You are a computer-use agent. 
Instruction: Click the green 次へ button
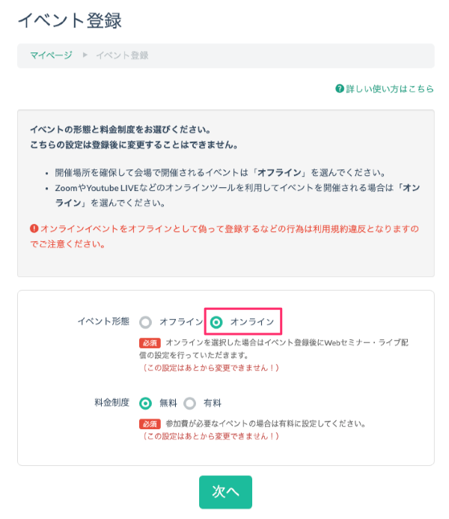[x=225, y=492]
